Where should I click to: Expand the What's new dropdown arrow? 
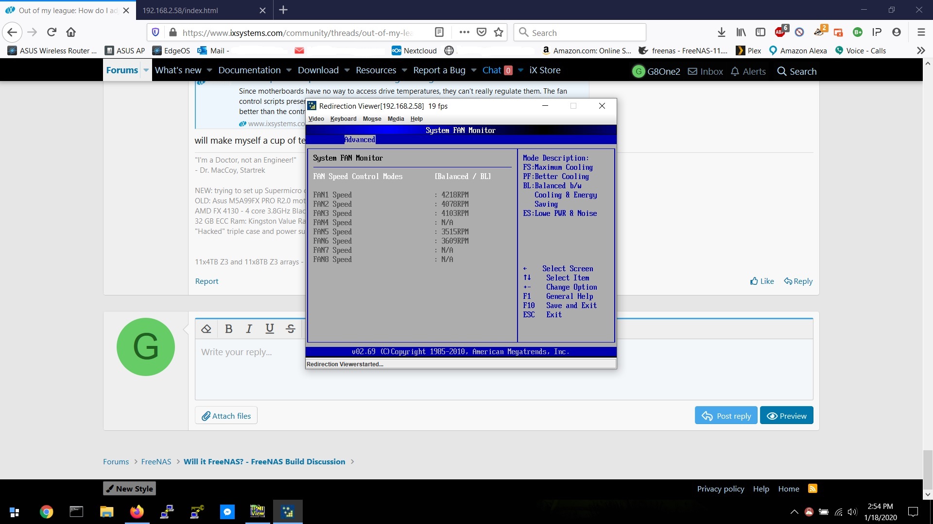tap(209, 70)
